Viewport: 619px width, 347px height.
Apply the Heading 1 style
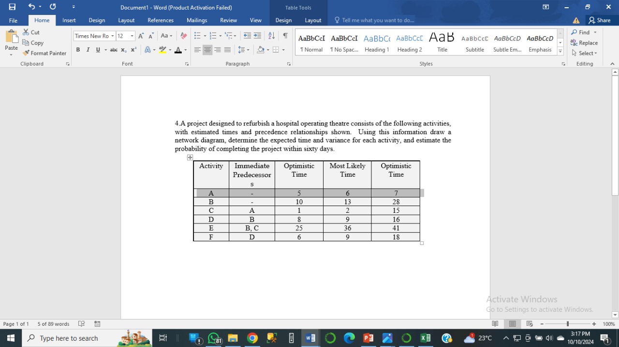tap(377, 43)
